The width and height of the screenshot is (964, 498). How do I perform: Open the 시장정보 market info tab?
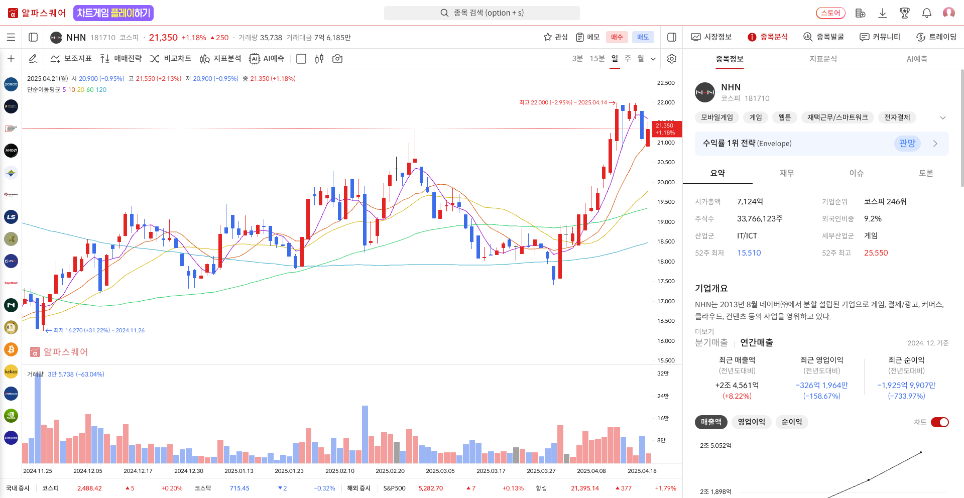click(711, 37)
